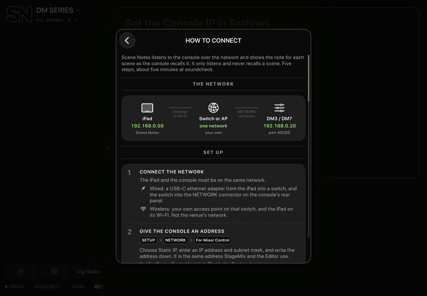Screen dimensions: 427x296
Task: Open the ALL SCENES filter dropdown
Action: (57, 20)
